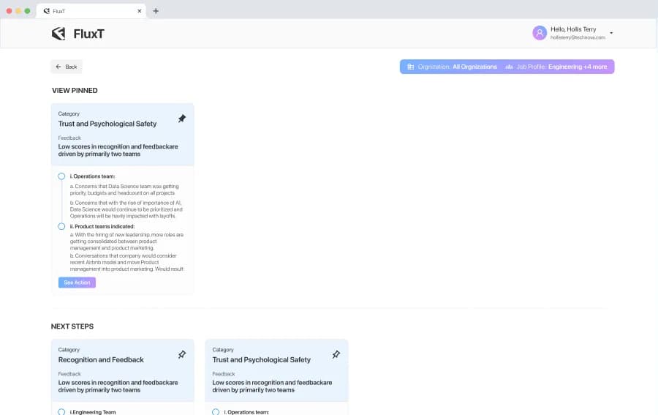Click the Hello, Hollis Terry greeting

click(573, 29)
